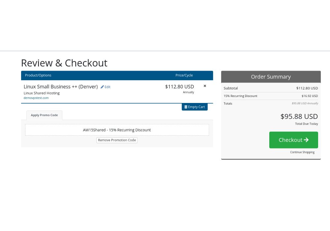Open the Apply Promo Code tab
This screenshot has width=330, height=231.
coord(44,115)
